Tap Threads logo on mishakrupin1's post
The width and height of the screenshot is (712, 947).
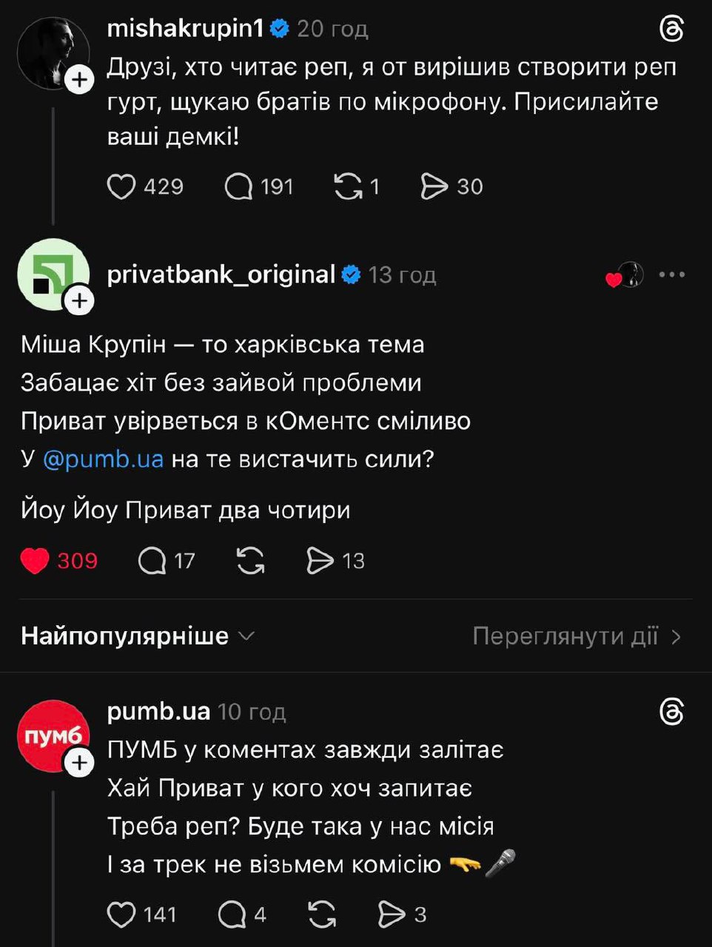tap(671, 30)
